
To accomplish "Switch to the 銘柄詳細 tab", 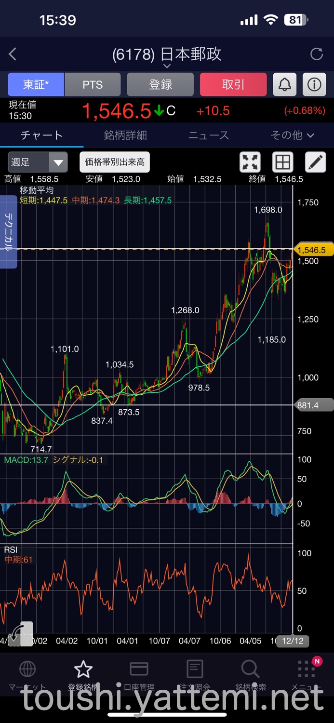I will (125, 135).
